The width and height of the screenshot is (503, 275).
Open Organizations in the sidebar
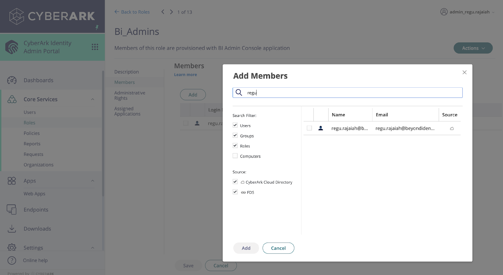click(38, 165)
